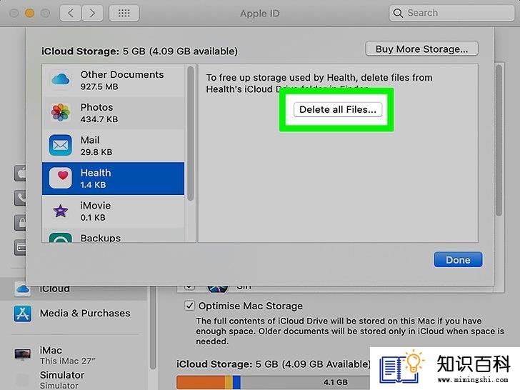Viewport: 520px width, 390px height.
Task: Click the blue Done button
Action: pos(458,260)
